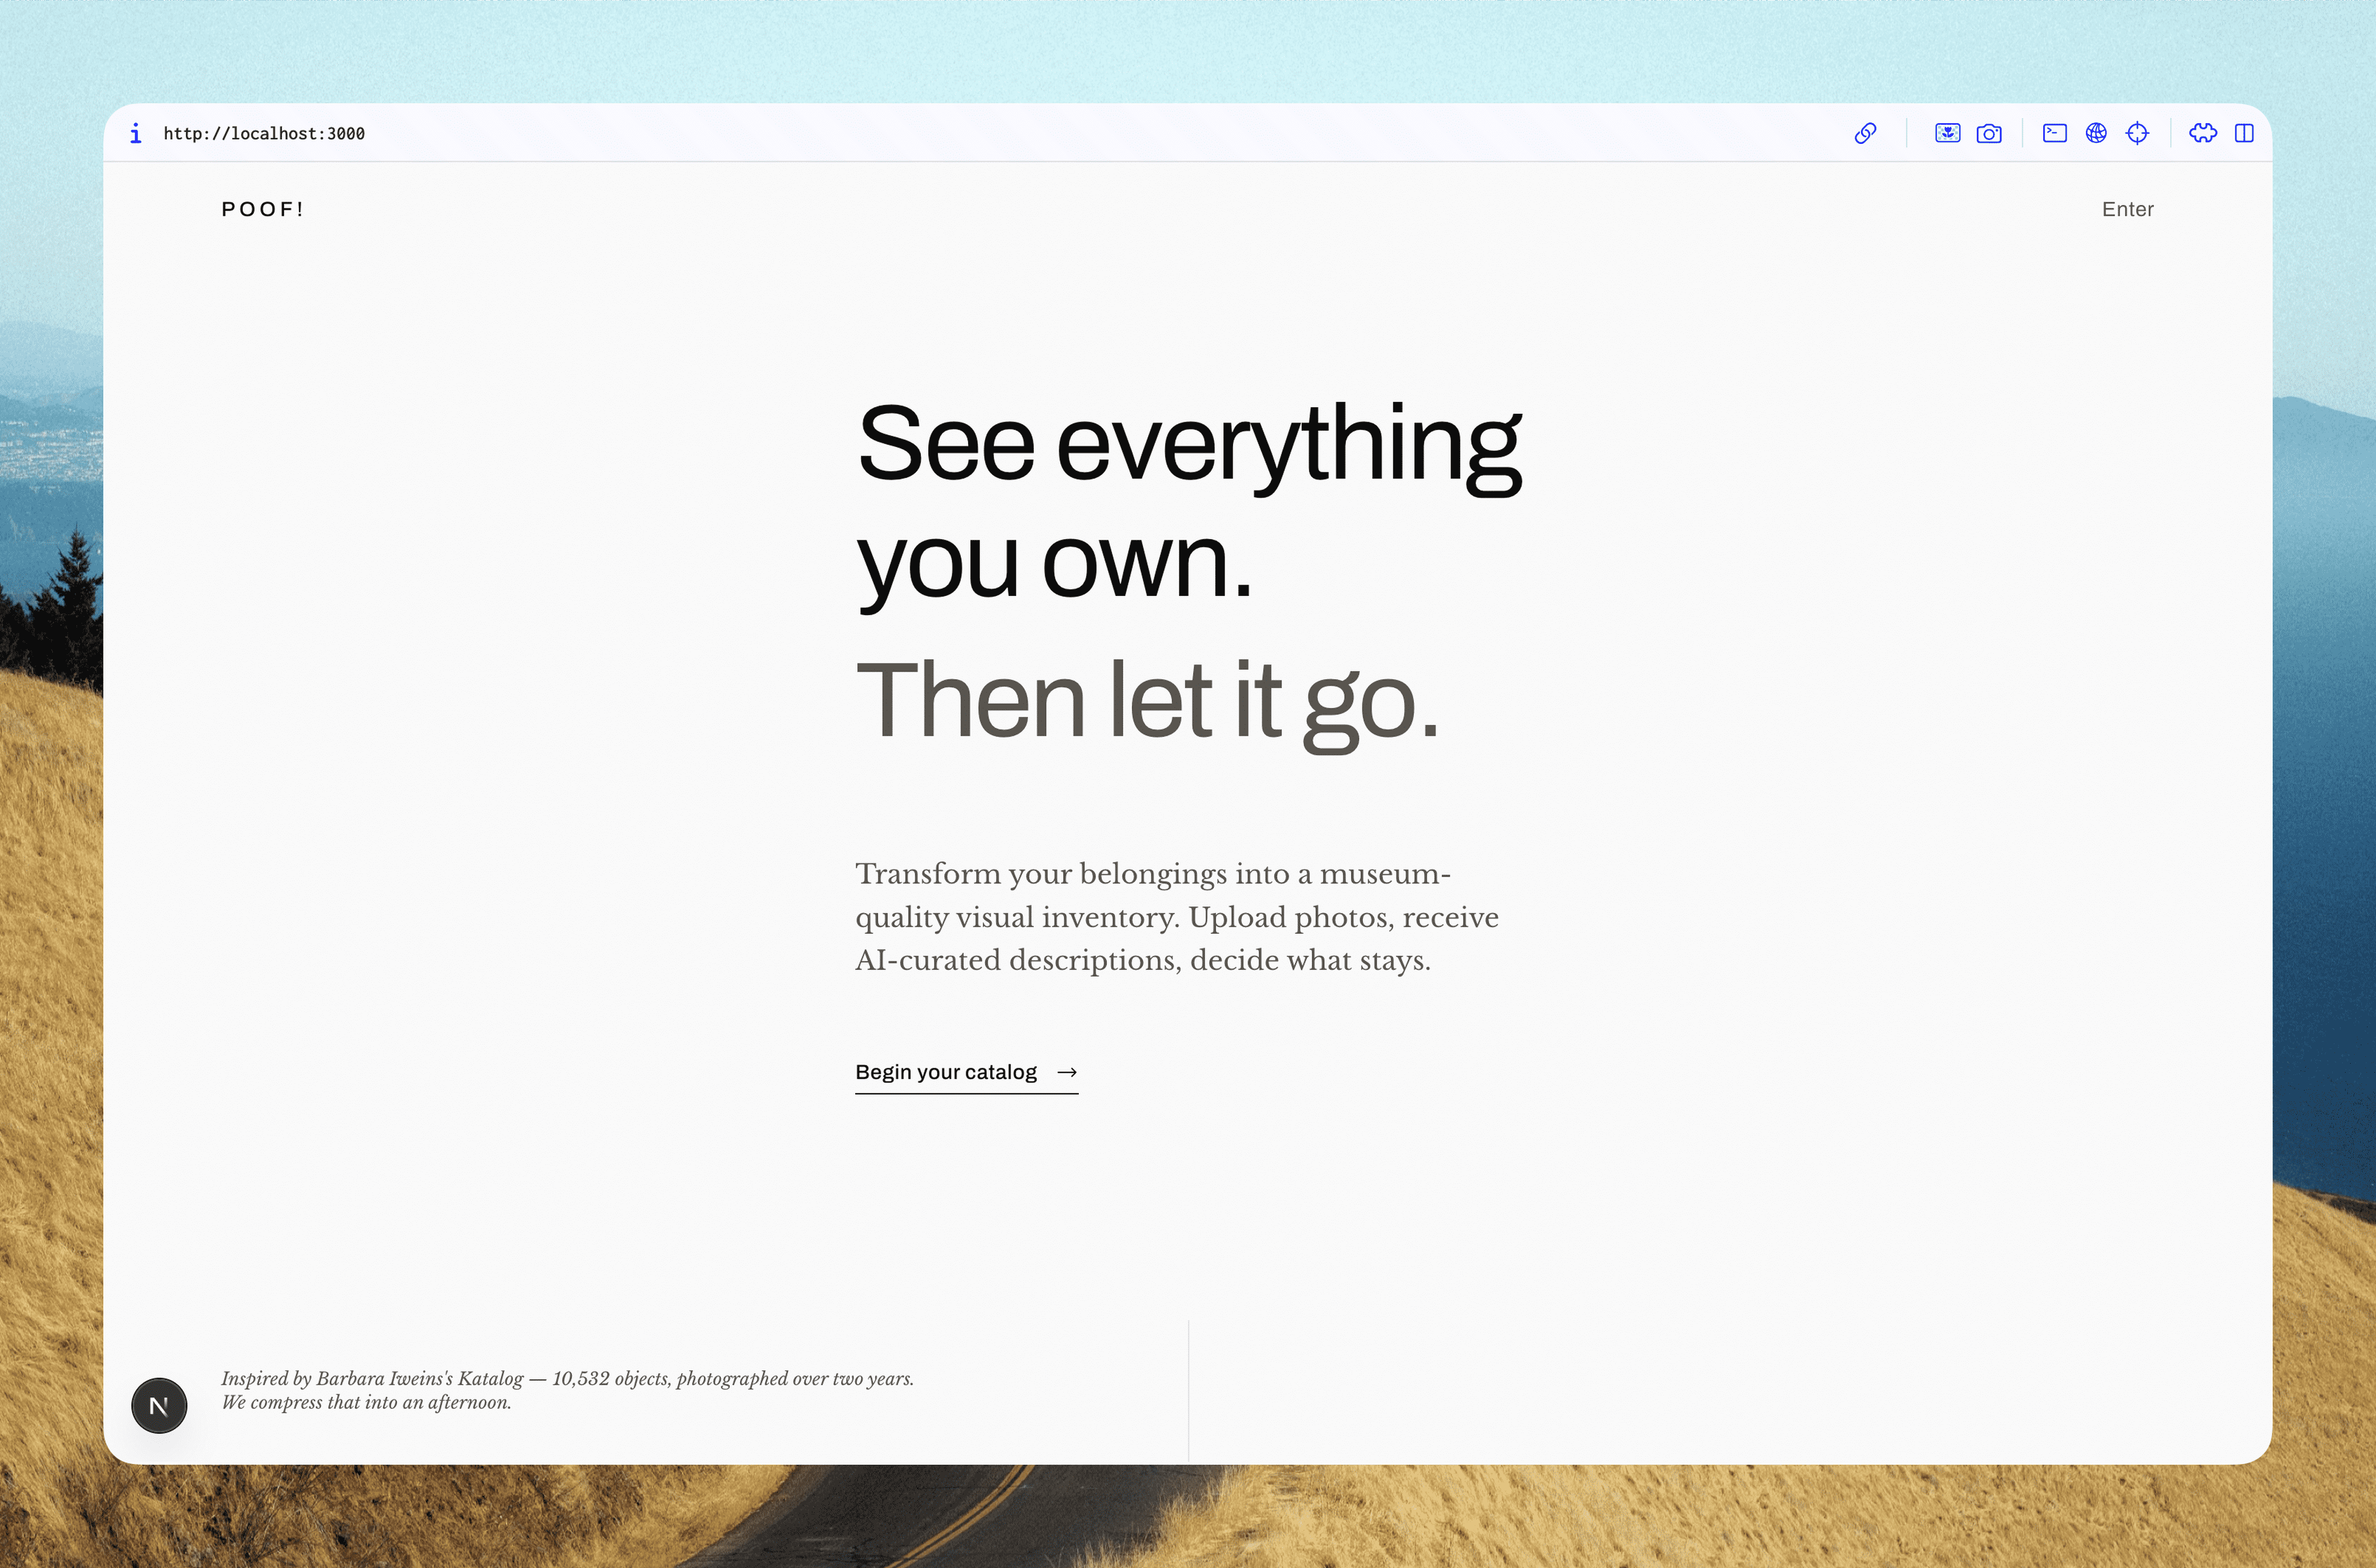Click the POOF! logo
Image resolution: width=2376 pixels, height=1568 pixels.
[262, 209]
